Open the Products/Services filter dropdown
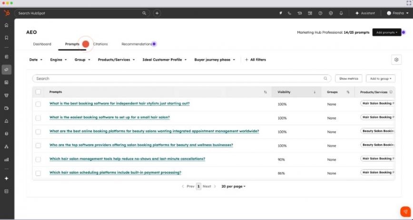413x220 pixels. click(116, 60)
